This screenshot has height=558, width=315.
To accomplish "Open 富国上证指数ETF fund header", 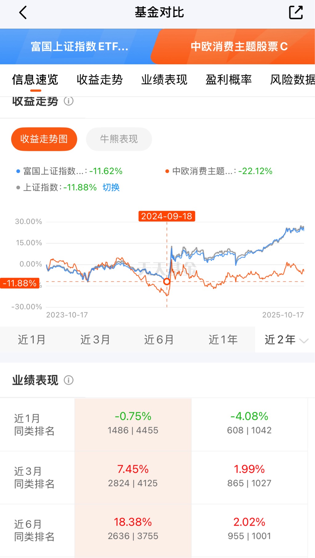I will (x=79, y=46).
